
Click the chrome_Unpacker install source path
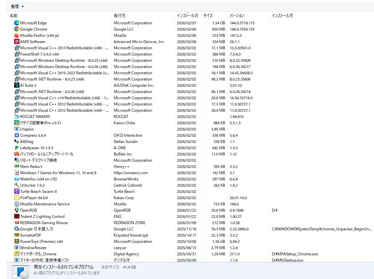pyautogui.click(x=322, y=229)
